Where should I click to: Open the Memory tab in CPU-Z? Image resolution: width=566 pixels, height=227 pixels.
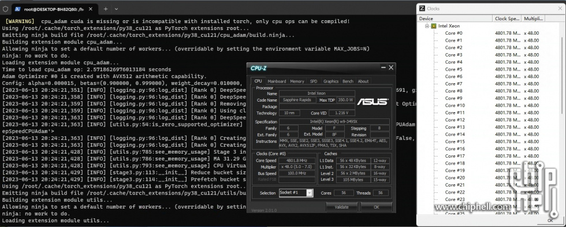point(297,81)
